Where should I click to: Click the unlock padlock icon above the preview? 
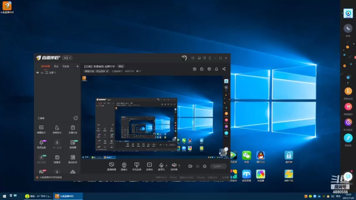click(202, 69)
